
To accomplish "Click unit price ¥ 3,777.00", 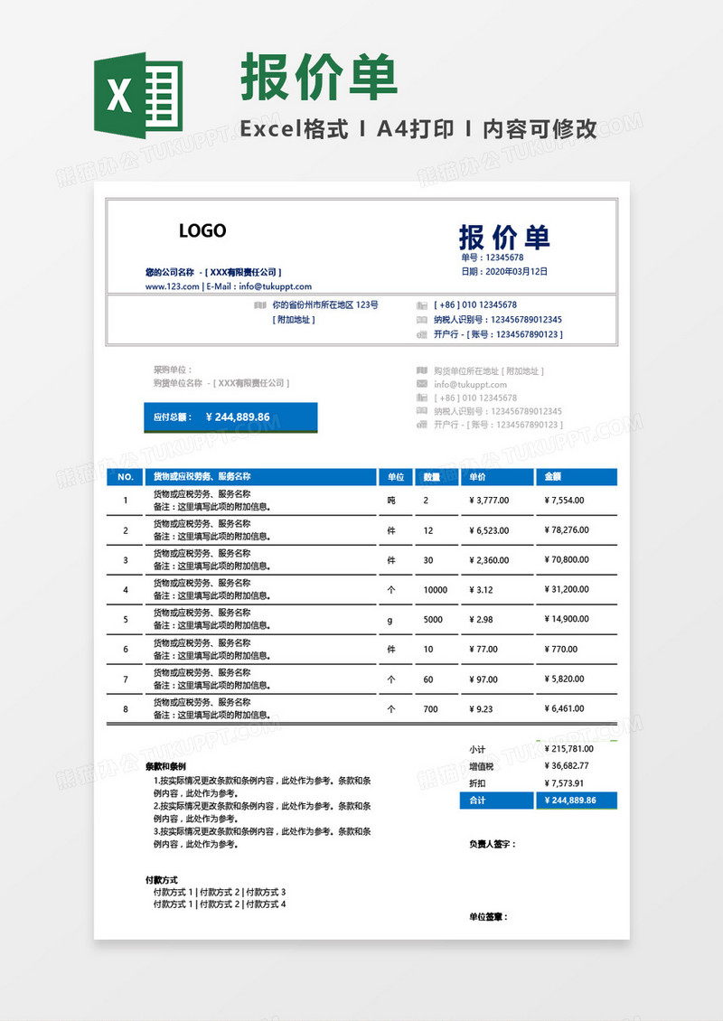I will [489, 501].
